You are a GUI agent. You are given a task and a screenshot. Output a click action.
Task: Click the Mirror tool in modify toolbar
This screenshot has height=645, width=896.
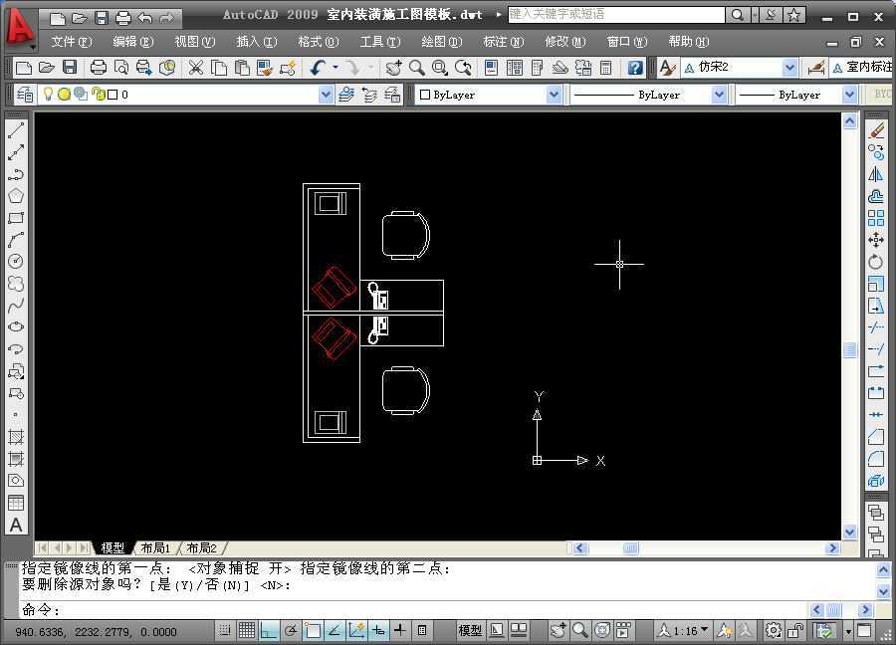point(876,174)
